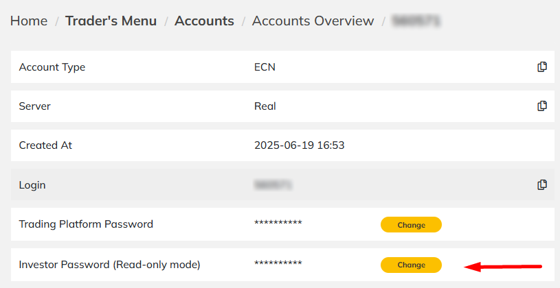Click the Trading Platform Password label
The image size is (560, 288).
(86, 224)
